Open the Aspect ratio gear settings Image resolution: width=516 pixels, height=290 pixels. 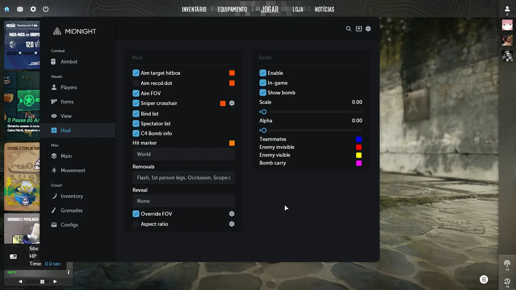pyautogui.click(x=232, y=224)
